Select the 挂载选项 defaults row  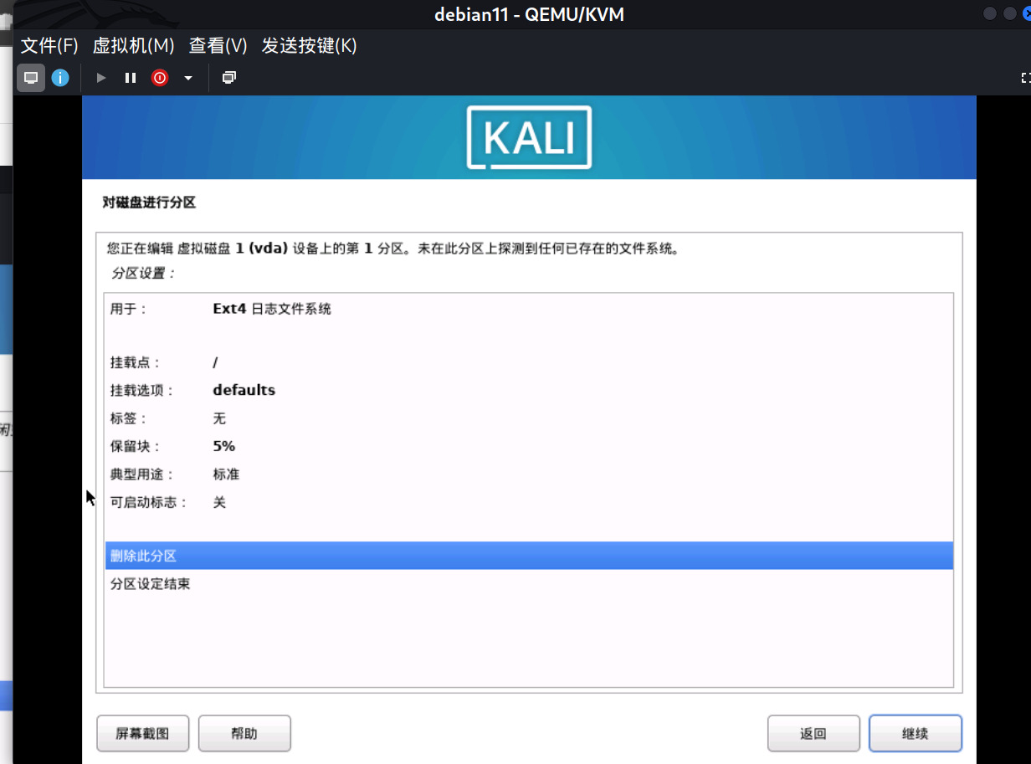point(529,390)
